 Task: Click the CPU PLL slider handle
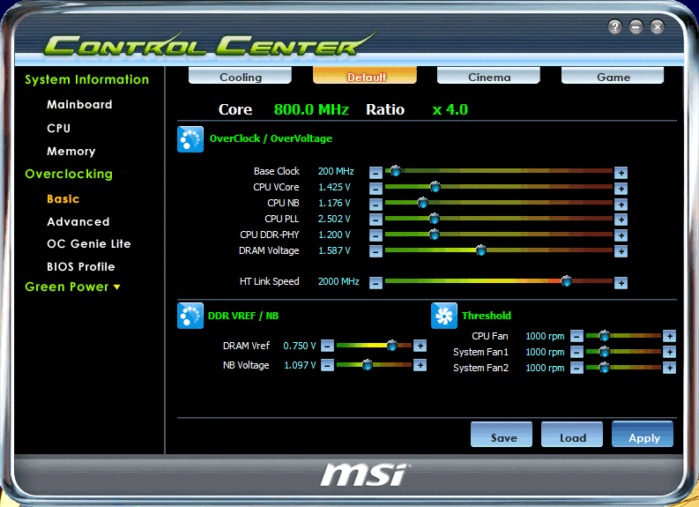click(x=434, y=219)
